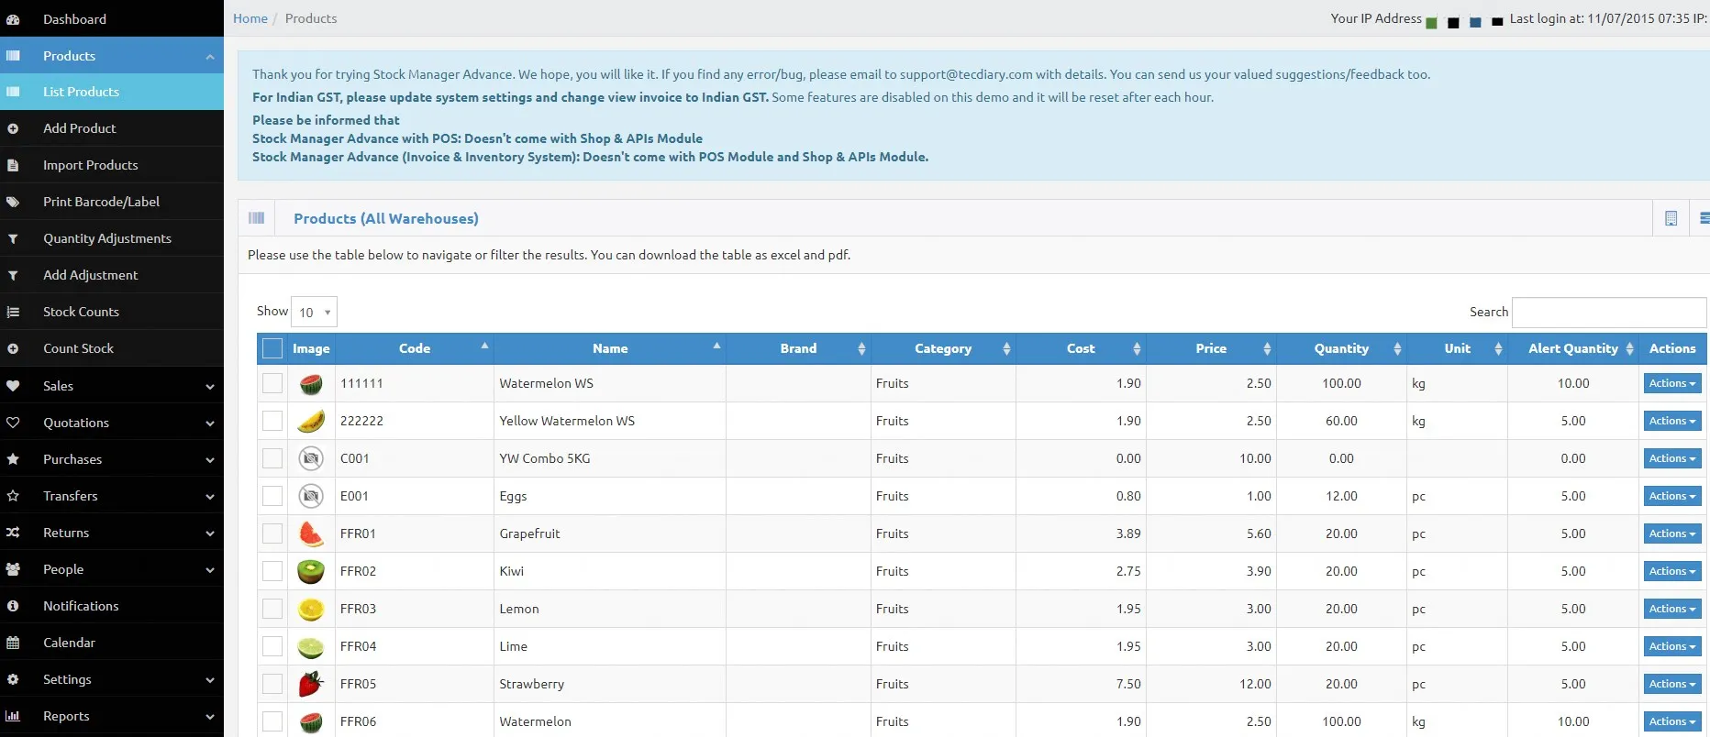Click the calculator icon in the Products header
This screenshot has width=1710, height=737.
[1671, 218]
